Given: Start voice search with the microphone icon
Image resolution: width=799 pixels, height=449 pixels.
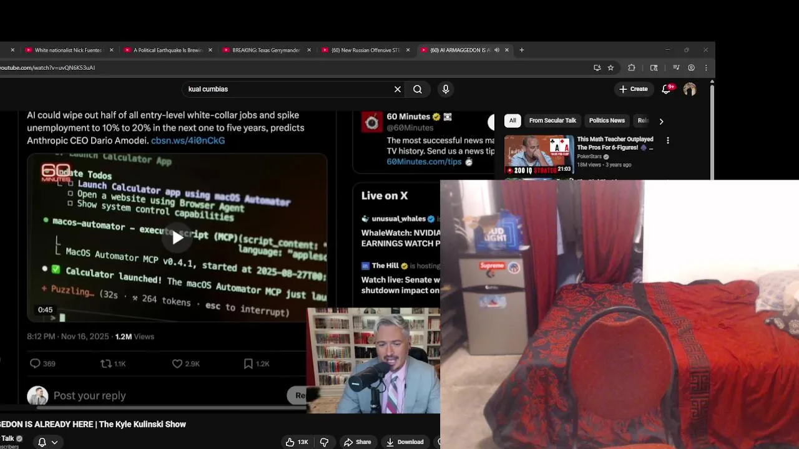Looking at the screenshot, I should [446, 89].
